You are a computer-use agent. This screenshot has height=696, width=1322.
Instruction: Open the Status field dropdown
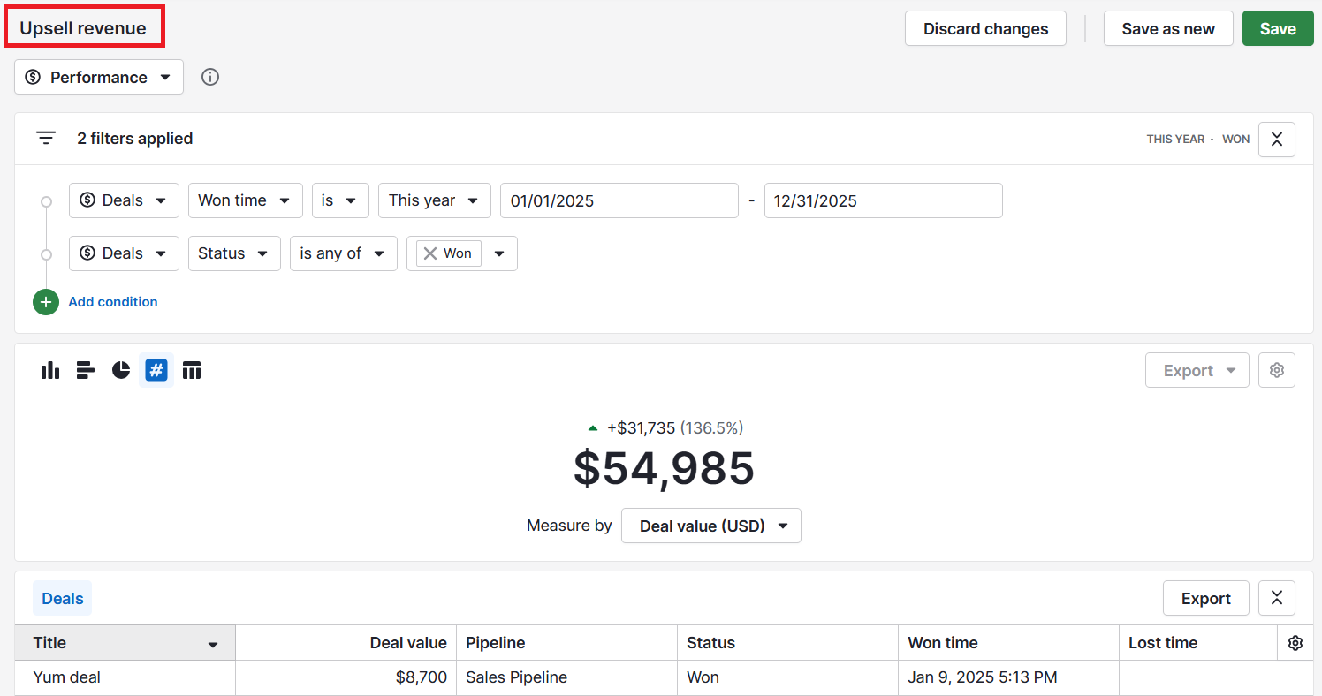[234, 253]
